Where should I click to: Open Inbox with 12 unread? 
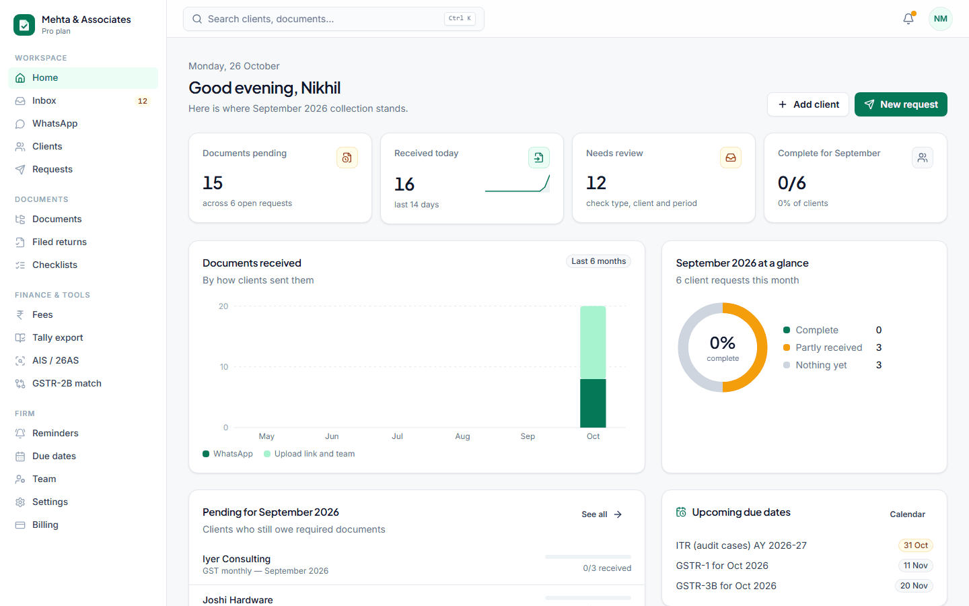click(x=83, y=101)
